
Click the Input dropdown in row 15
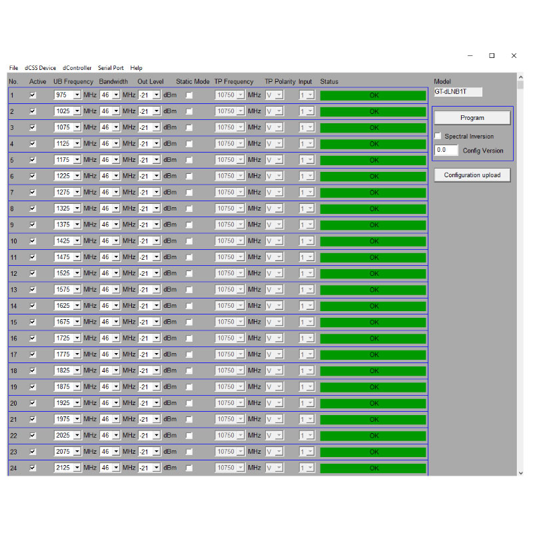[x=306, y=322]
